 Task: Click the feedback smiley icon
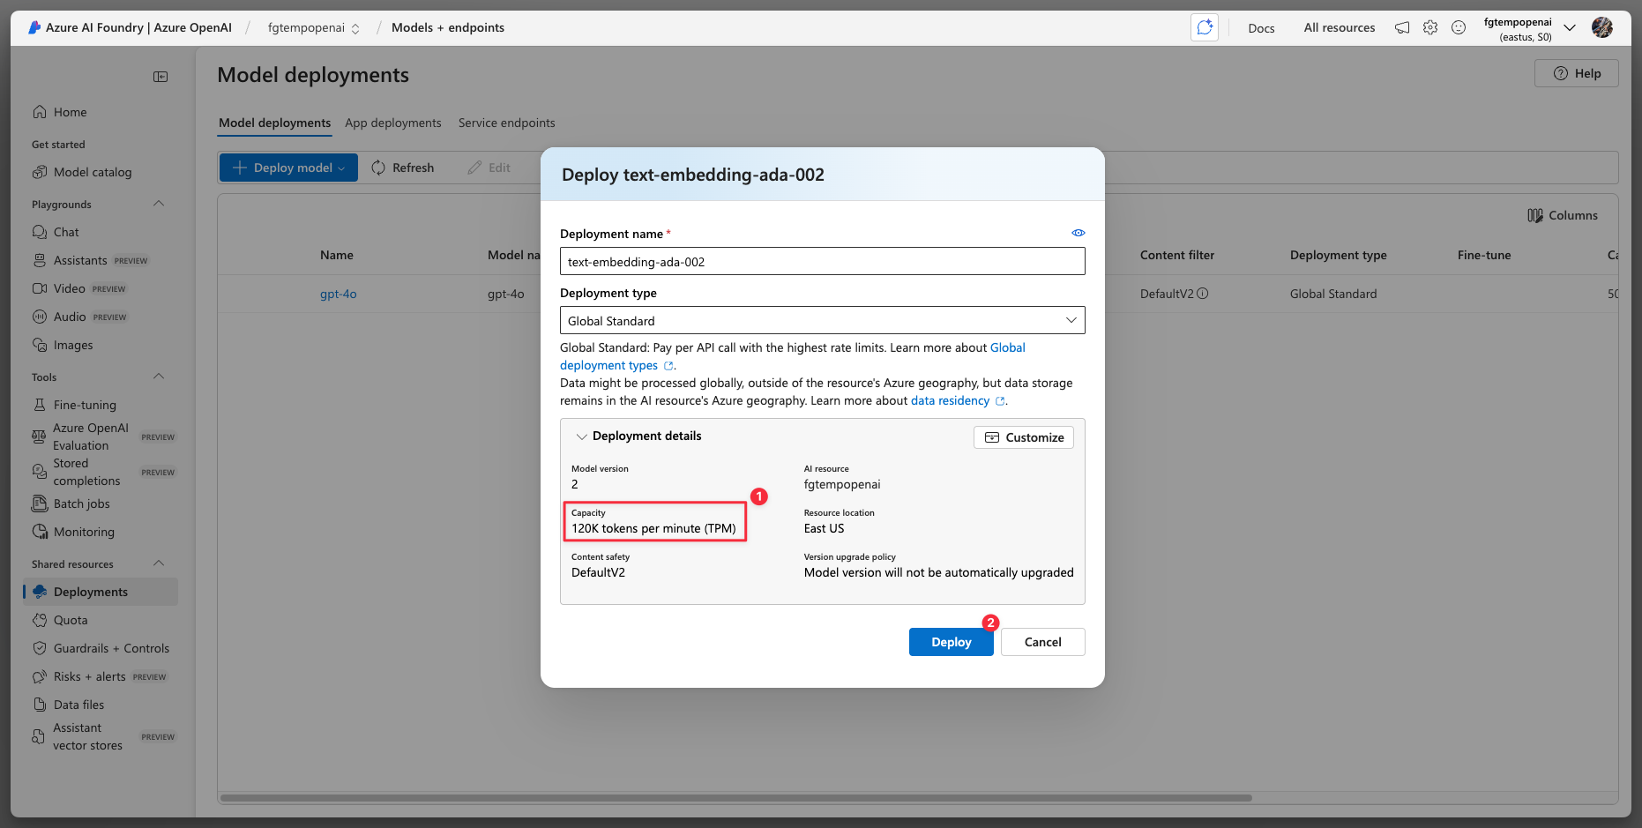[1459, 27]
